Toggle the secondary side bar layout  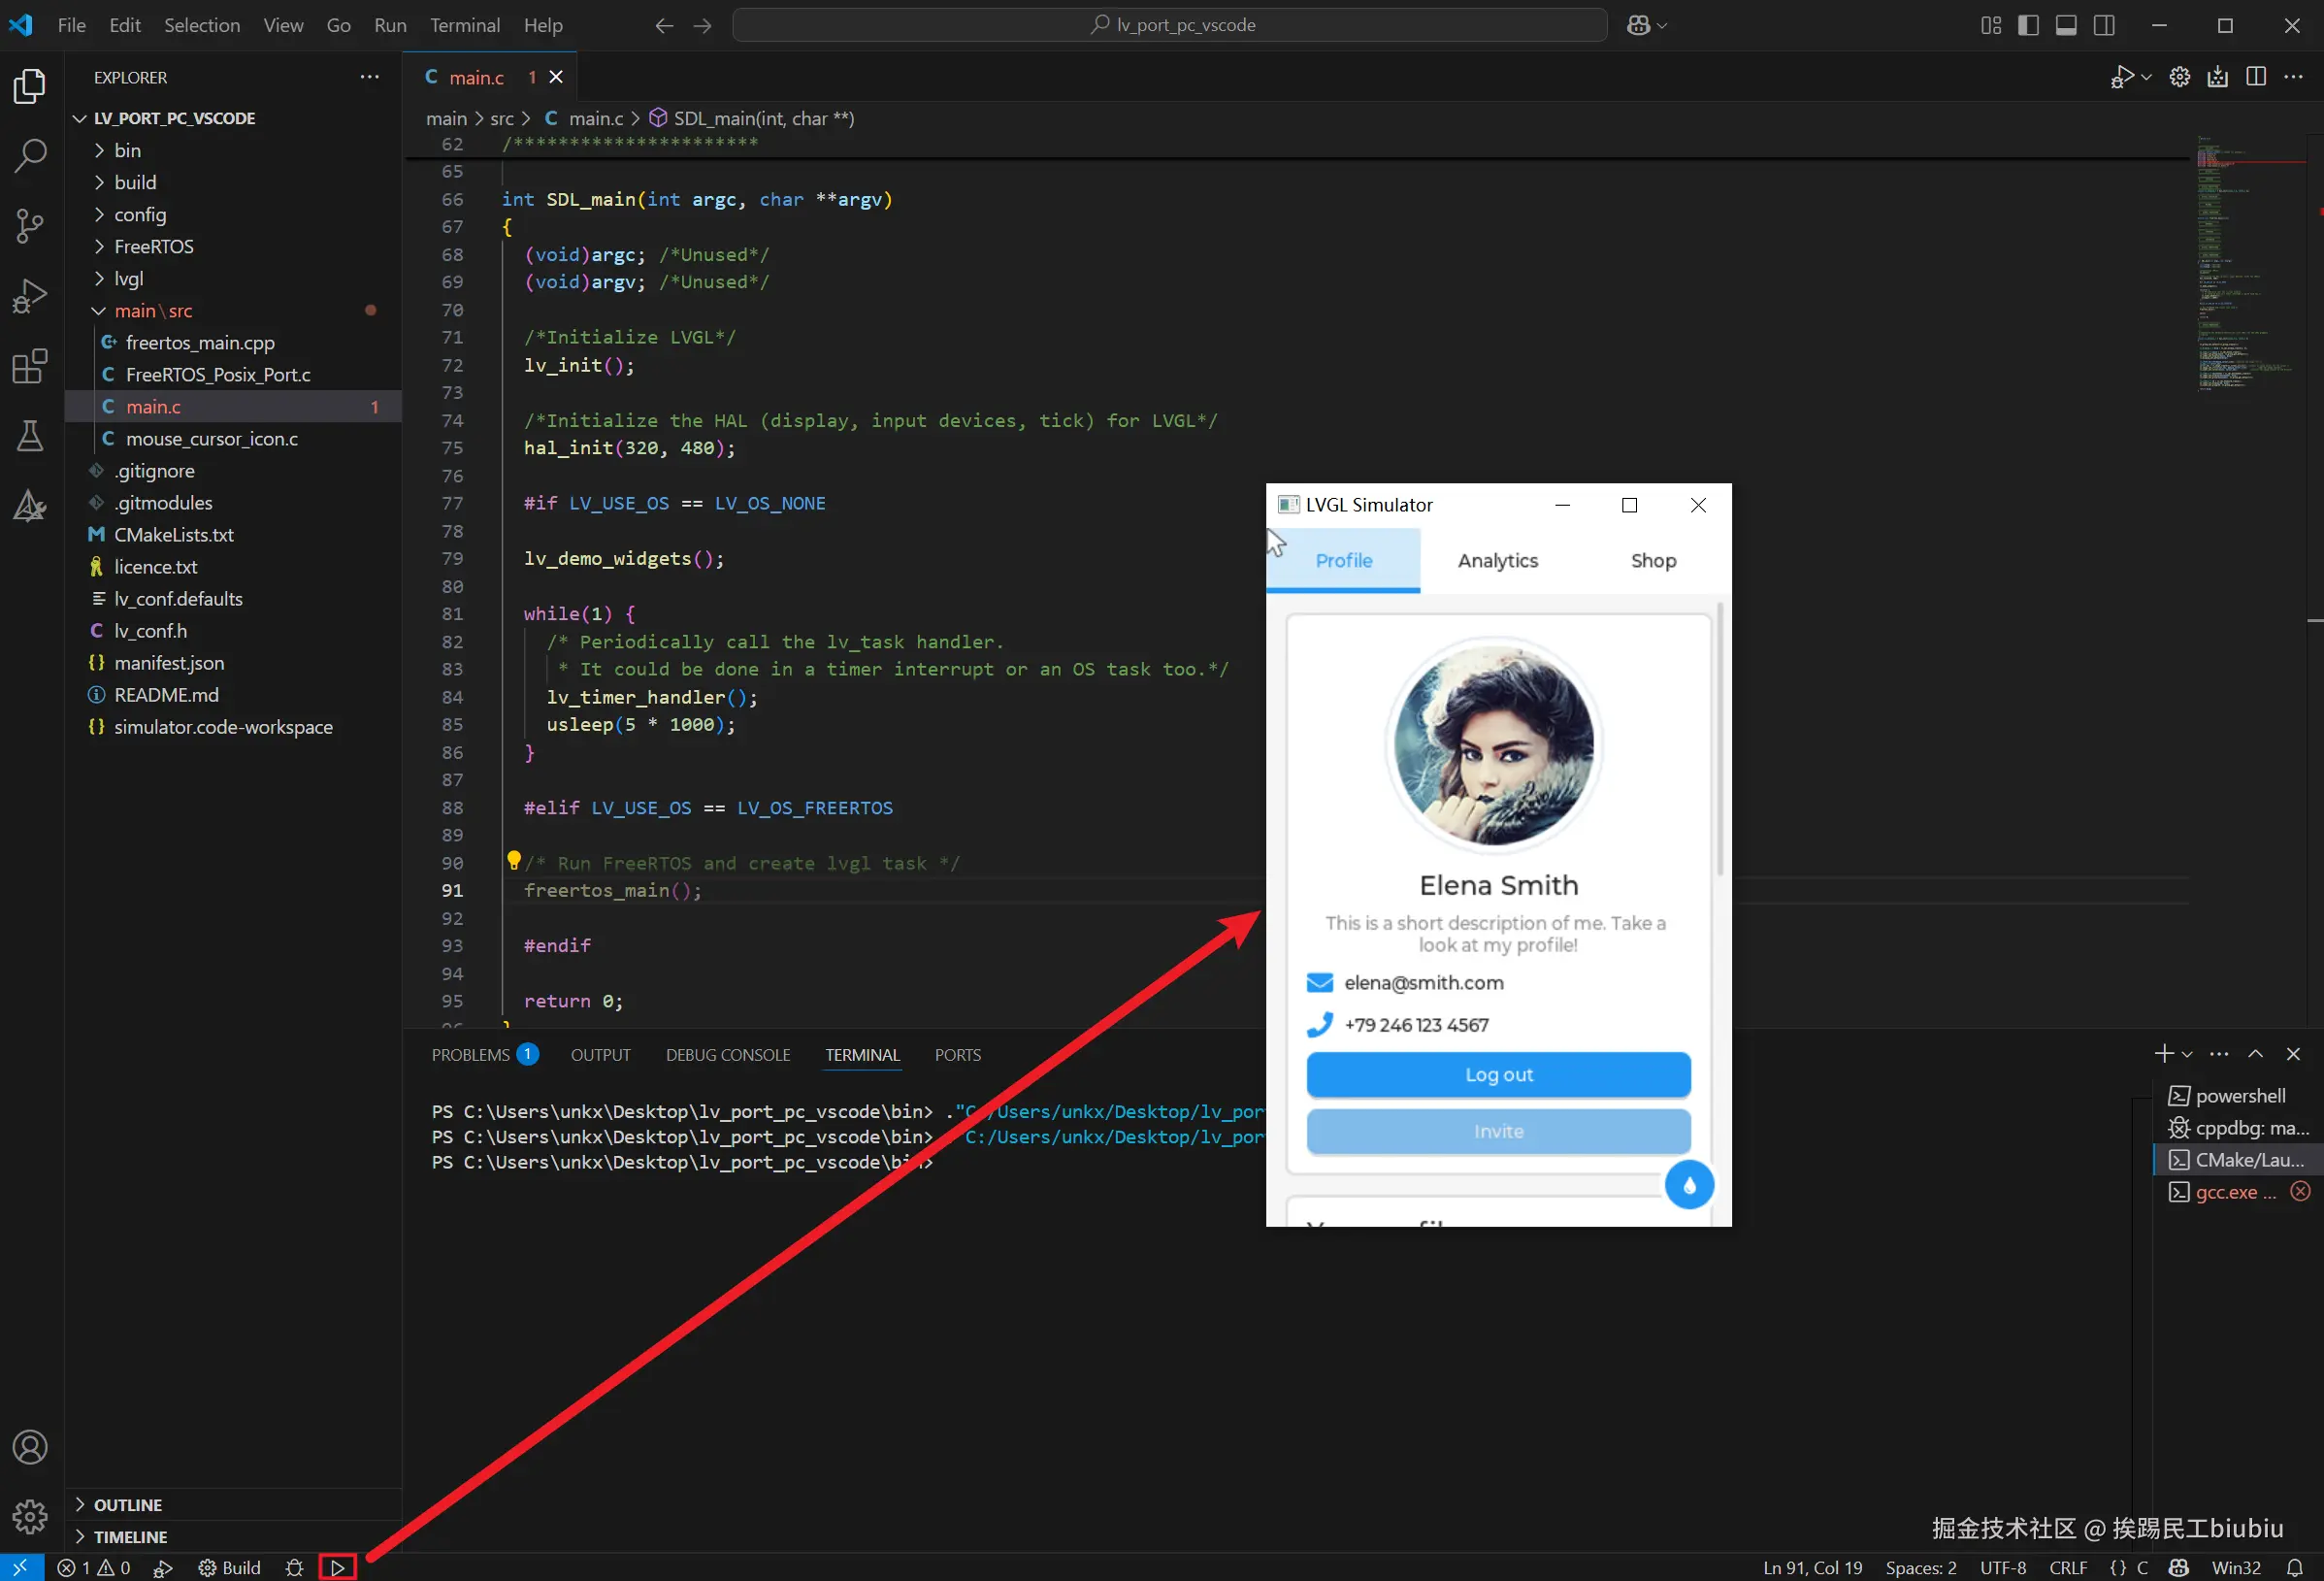[x=2104, y=25]
